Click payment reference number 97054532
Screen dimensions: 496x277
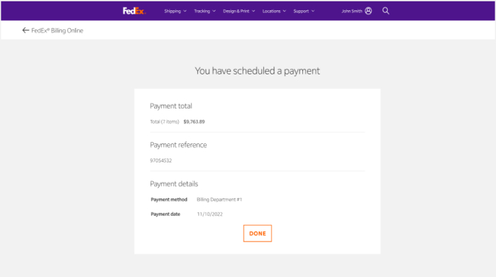click(161, 160)
